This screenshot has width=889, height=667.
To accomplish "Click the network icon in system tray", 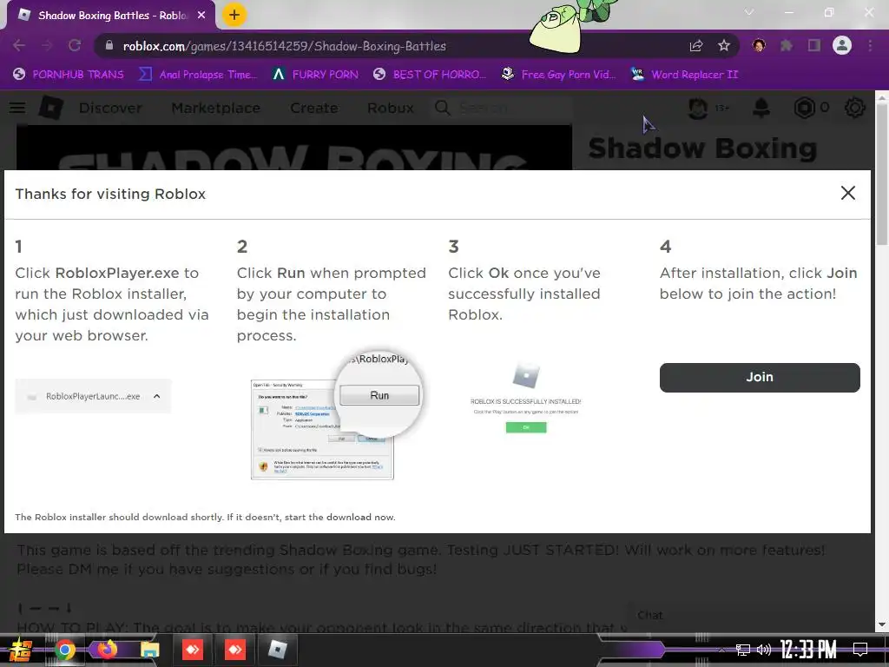I will (743, 650).
